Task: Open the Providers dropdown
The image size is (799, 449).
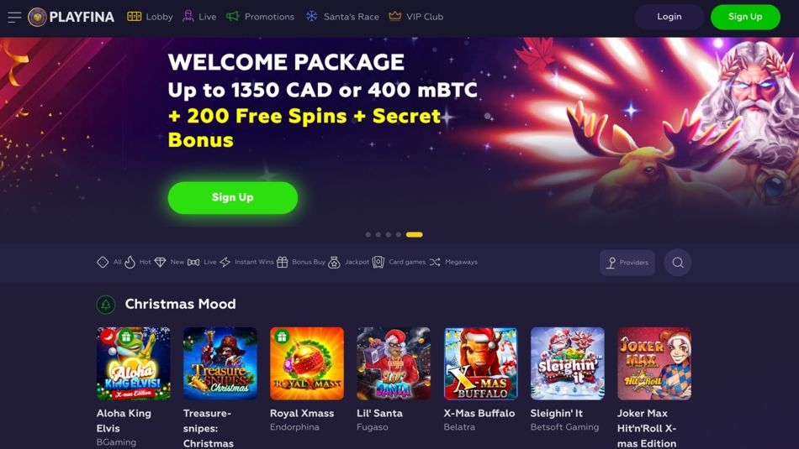Action: click(x=627, y=263)
